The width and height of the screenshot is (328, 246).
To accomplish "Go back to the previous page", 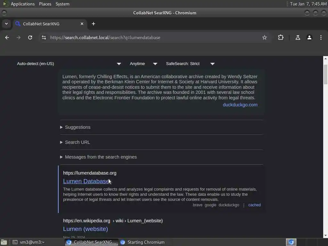I will (x=7, y=38).
